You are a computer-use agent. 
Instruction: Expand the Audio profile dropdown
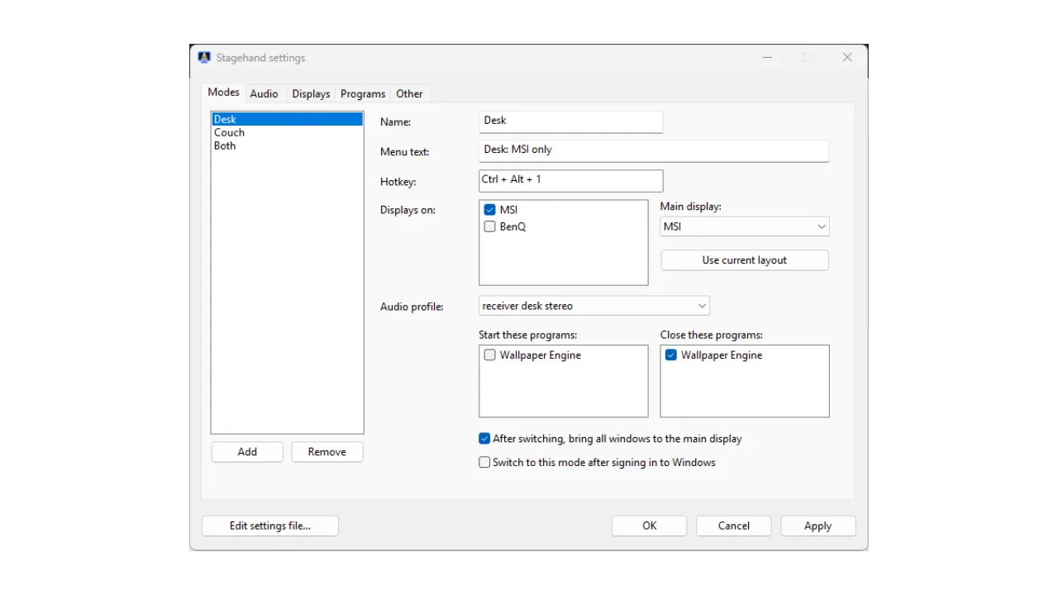coord(594,306)
